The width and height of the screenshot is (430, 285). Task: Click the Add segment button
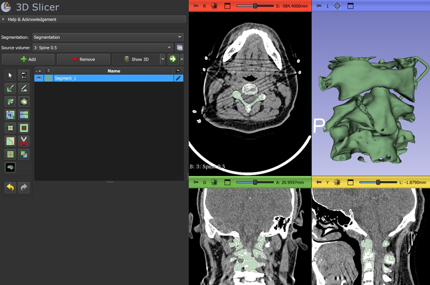28,59
